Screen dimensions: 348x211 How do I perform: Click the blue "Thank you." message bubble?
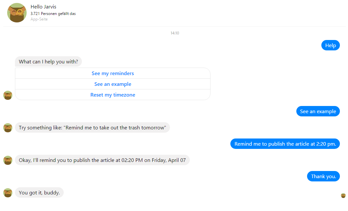[323, 177]
